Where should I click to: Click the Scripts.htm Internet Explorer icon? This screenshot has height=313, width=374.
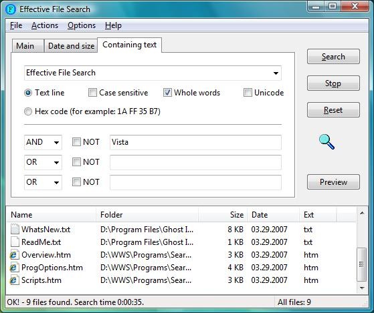[14, 280]
